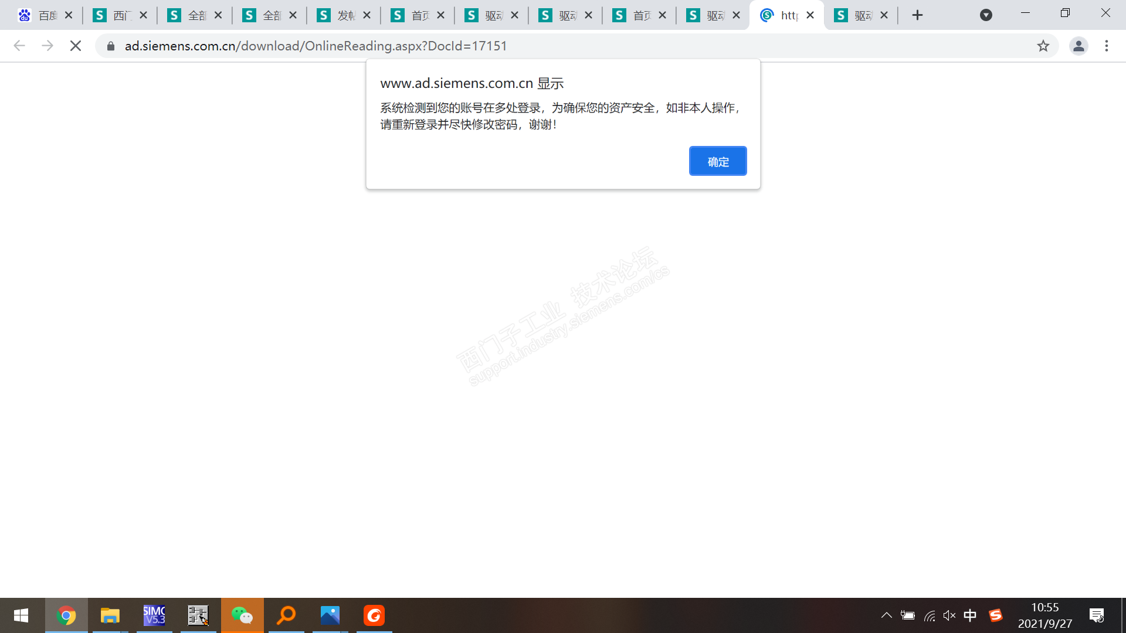Close the active http tab
The height and width of the screenshot is (633, 1126).
[810, 15]
